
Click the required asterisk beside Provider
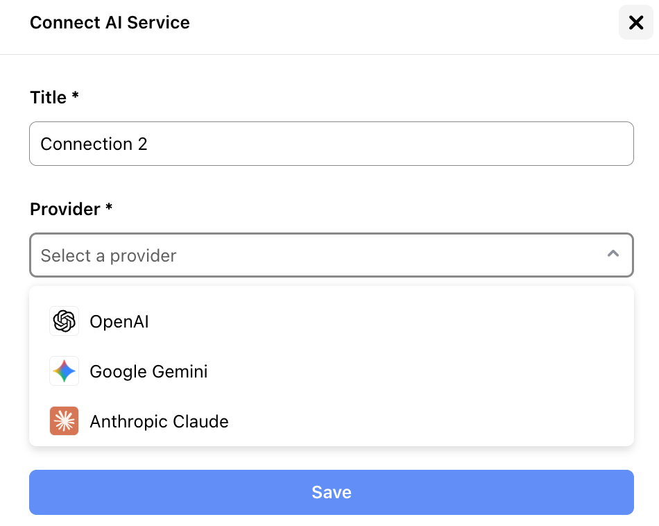109,207
